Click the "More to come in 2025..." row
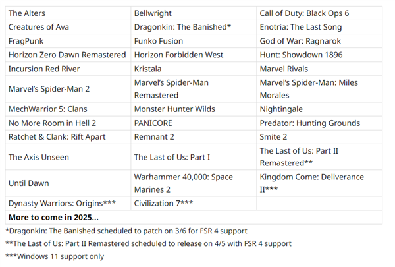 (x=54, y=217)
